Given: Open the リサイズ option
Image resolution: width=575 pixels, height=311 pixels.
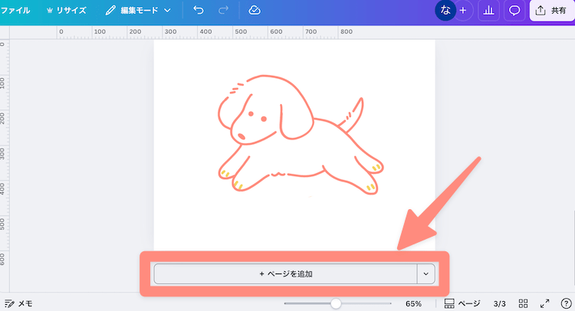Looking at the screenshot, I should pyautogui.click(x=67, y=10).
